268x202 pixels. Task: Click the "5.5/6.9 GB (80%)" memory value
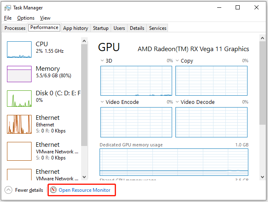(x=54, y=76)
